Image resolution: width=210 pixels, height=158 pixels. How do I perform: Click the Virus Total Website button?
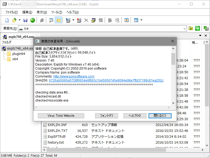point(61,116)
